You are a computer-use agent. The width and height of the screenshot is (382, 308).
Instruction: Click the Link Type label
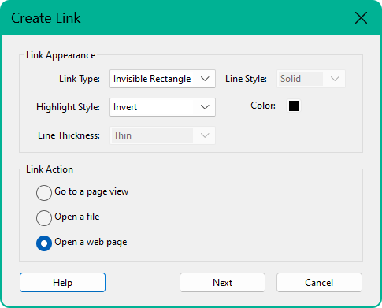tap(80, 79)
